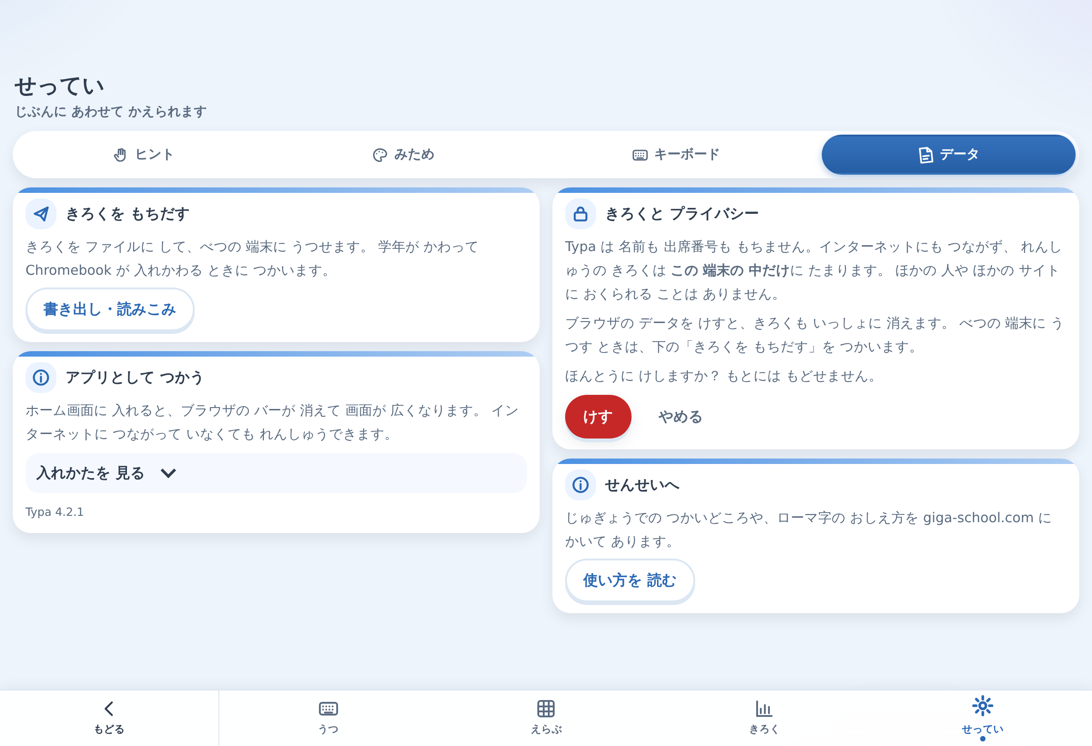Open the うつ keyboard nav icon
This screenshot has width=1092, height=746.
(328, 708)
